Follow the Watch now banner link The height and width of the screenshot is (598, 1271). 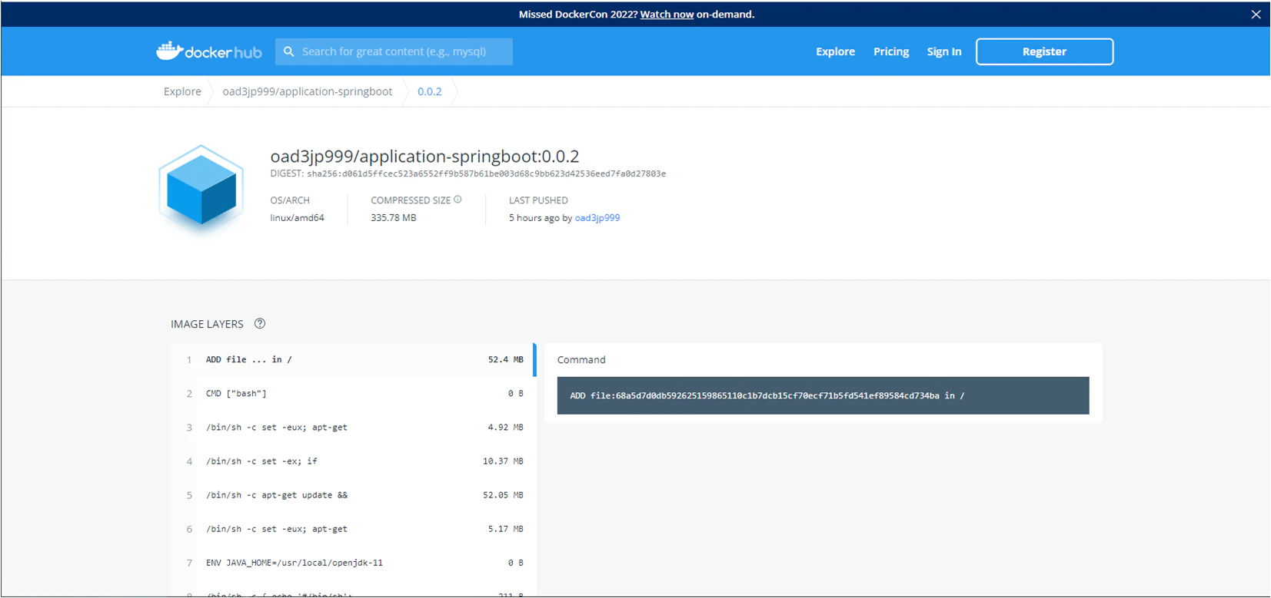667,15
